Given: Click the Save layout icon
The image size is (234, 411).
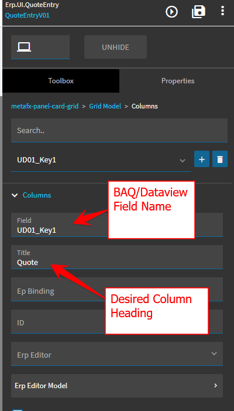Looking at the screenshot, I should (198, 12).
